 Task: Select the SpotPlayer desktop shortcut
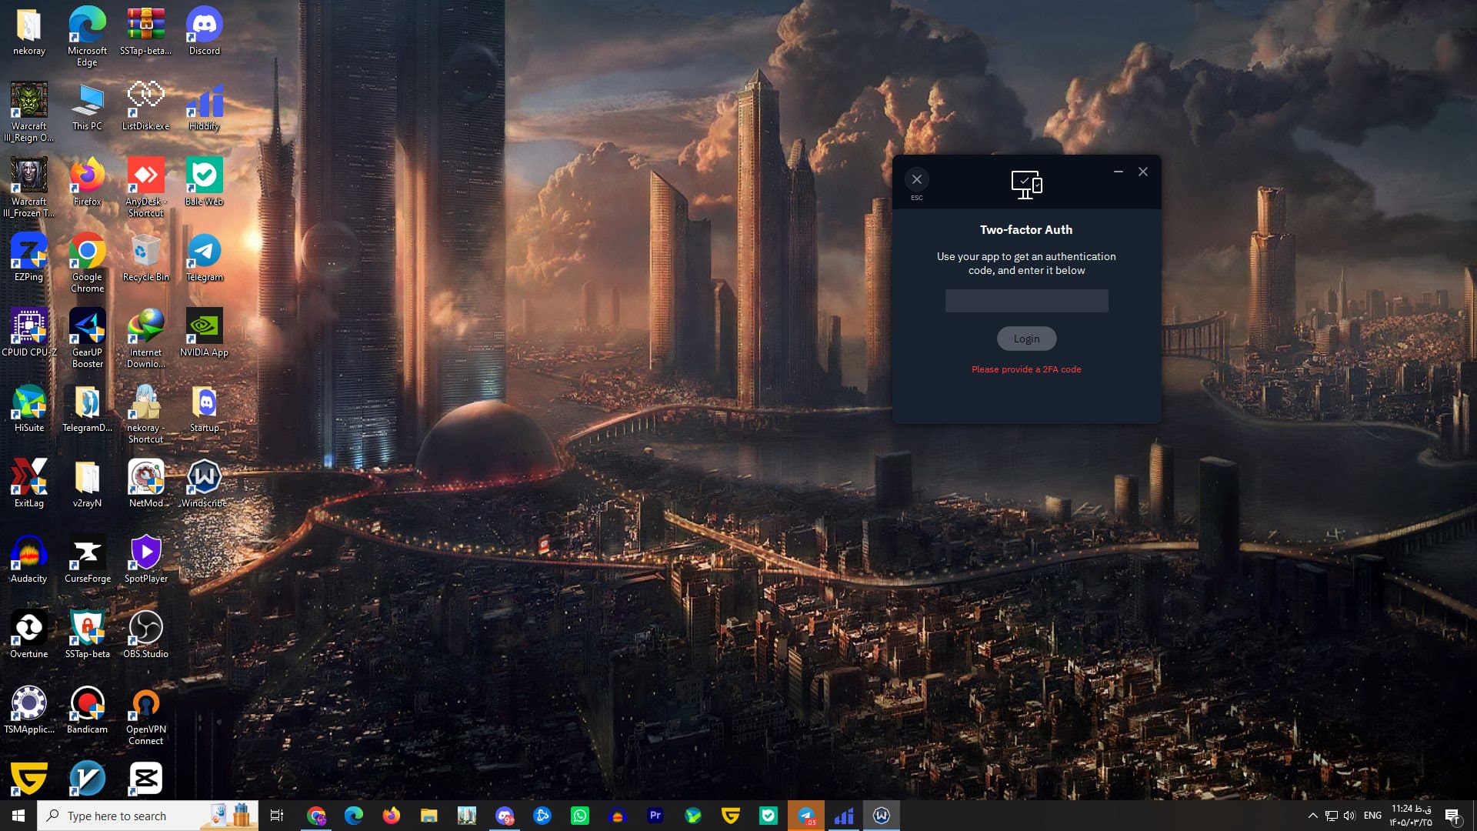coord(145,560)
